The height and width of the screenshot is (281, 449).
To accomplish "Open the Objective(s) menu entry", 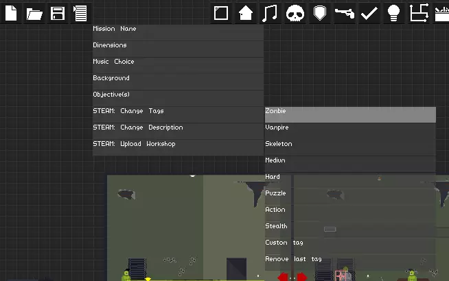I will click(x=178, y=98).
